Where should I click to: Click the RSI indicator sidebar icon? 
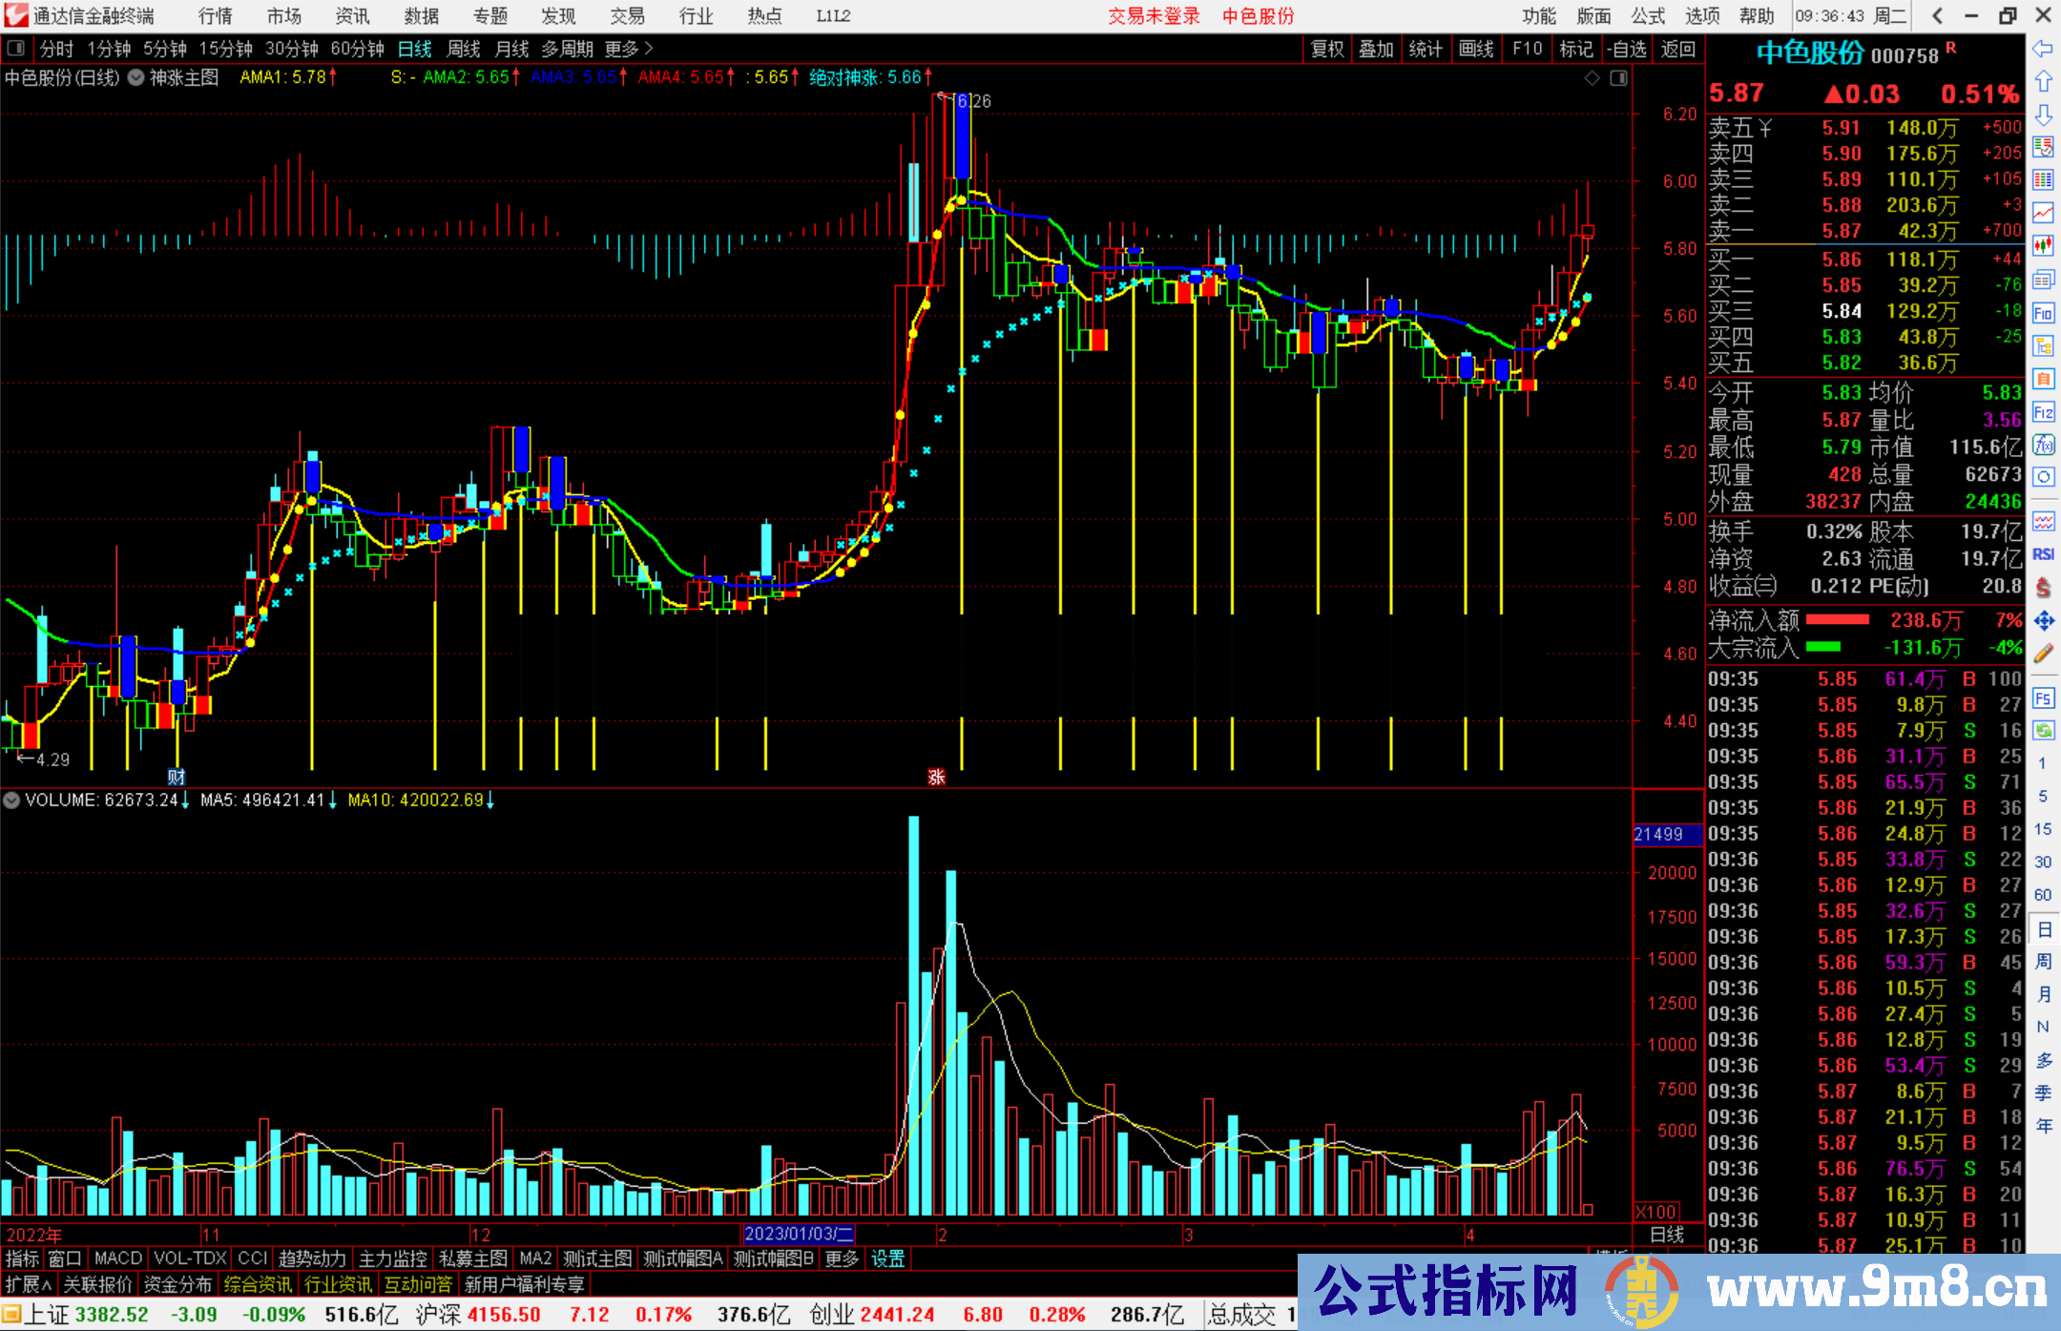click(x=2043, y=554)
